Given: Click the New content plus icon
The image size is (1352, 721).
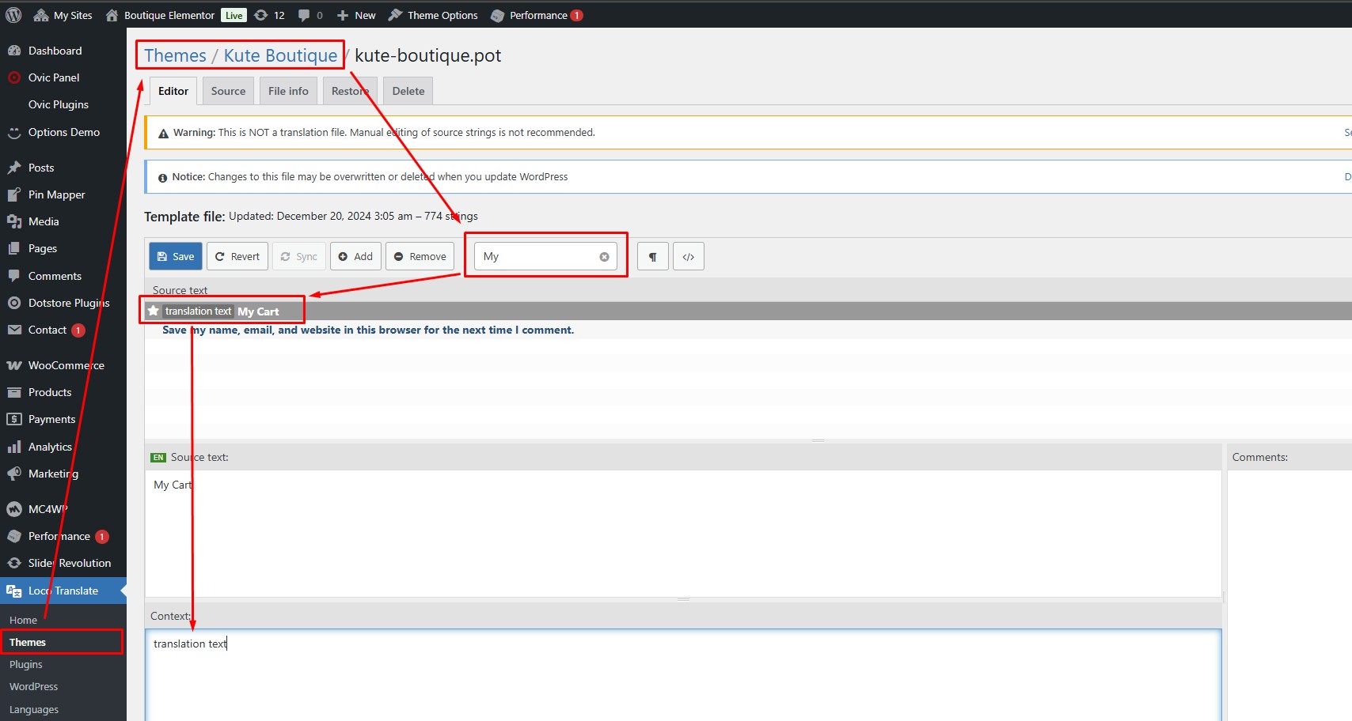Looking at the screenshot, I should [x=343, y=15].
